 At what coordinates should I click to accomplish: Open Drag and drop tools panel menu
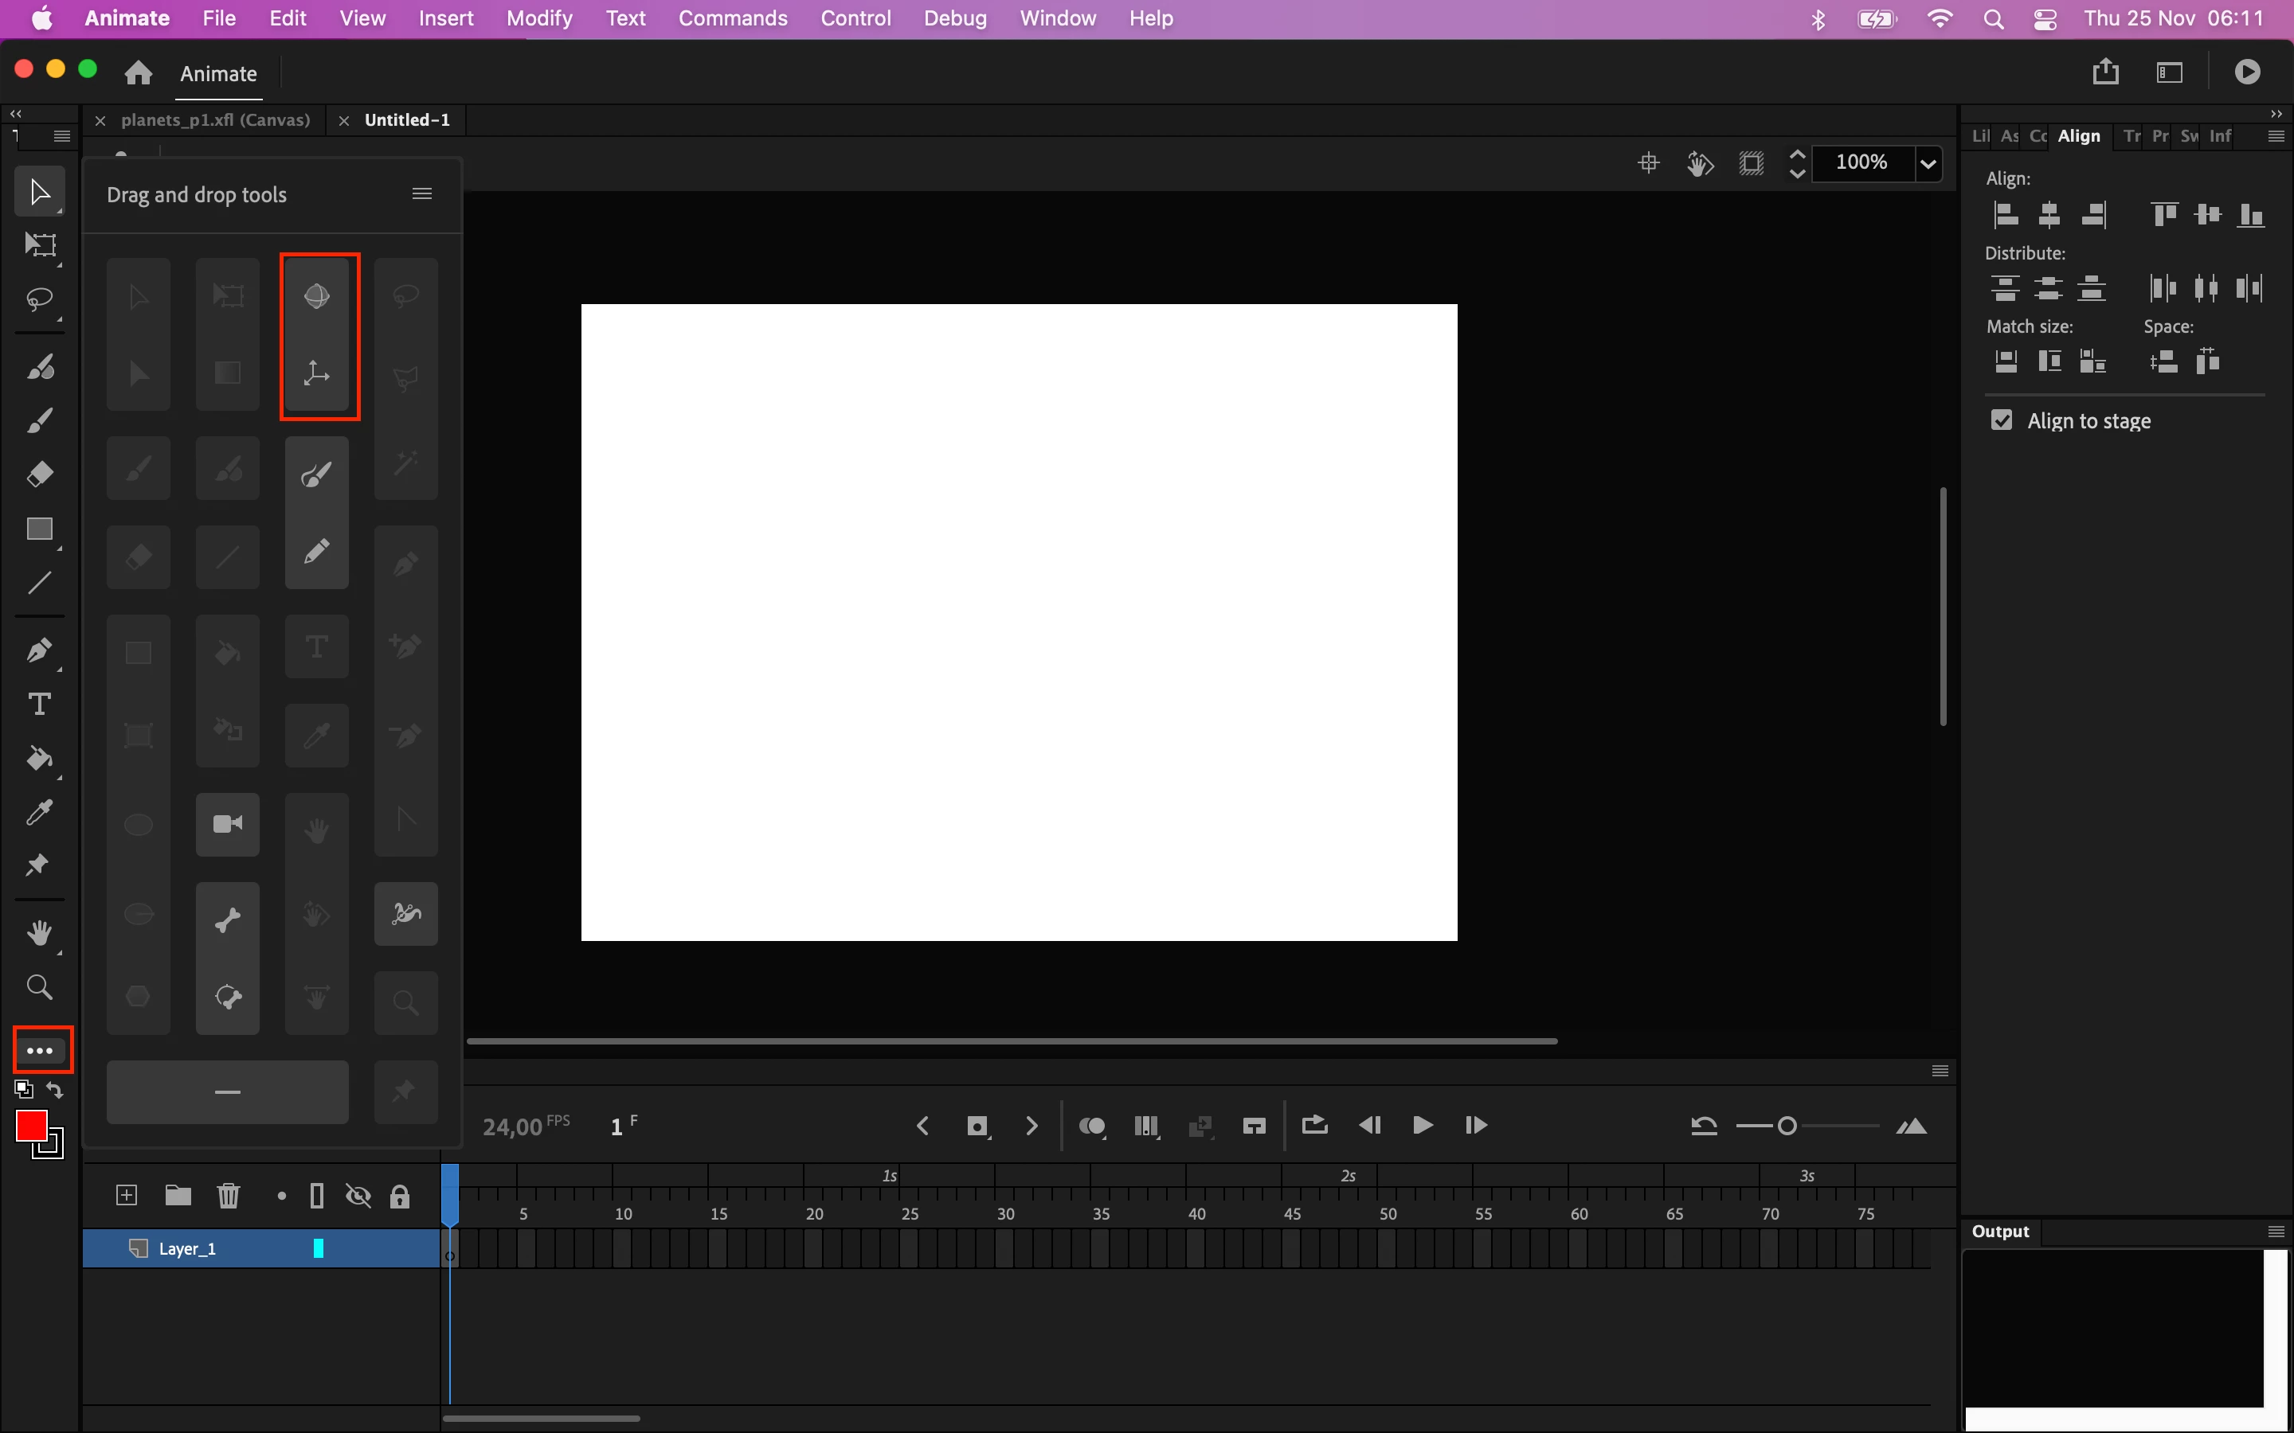click(x=422, y=194)
